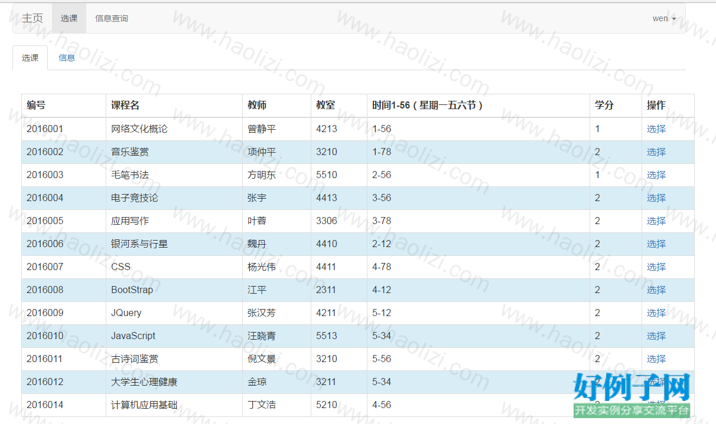Screen dimensions: 716x424
Task: Click 选择 for 网络文化概论 course
Action: tap(656, 129)
